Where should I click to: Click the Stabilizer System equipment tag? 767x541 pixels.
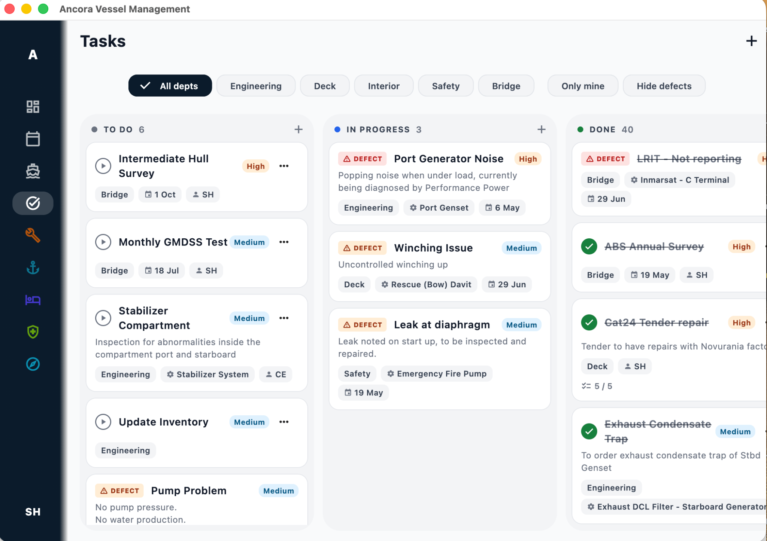[x=207, y=374]
